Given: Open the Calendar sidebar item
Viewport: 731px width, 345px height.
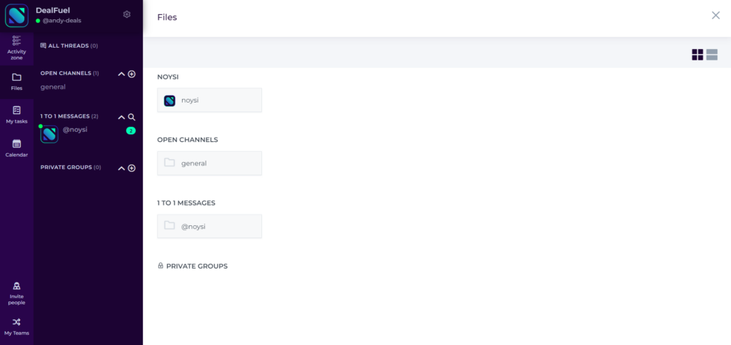Looking at the screenshot, I should click(x=16, y=148).
